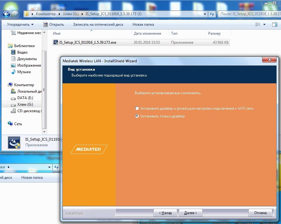
Task: Open Библиотеки in the navigation pane
Action: 21,46
